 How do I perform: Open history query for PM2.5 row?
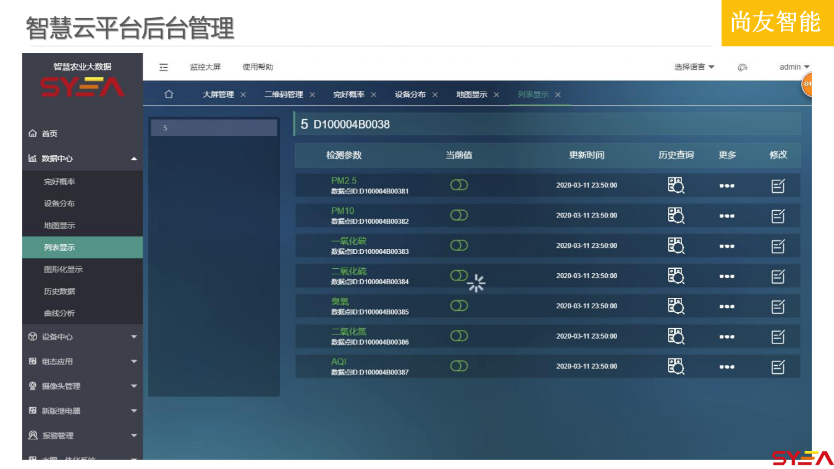[676, 185]
